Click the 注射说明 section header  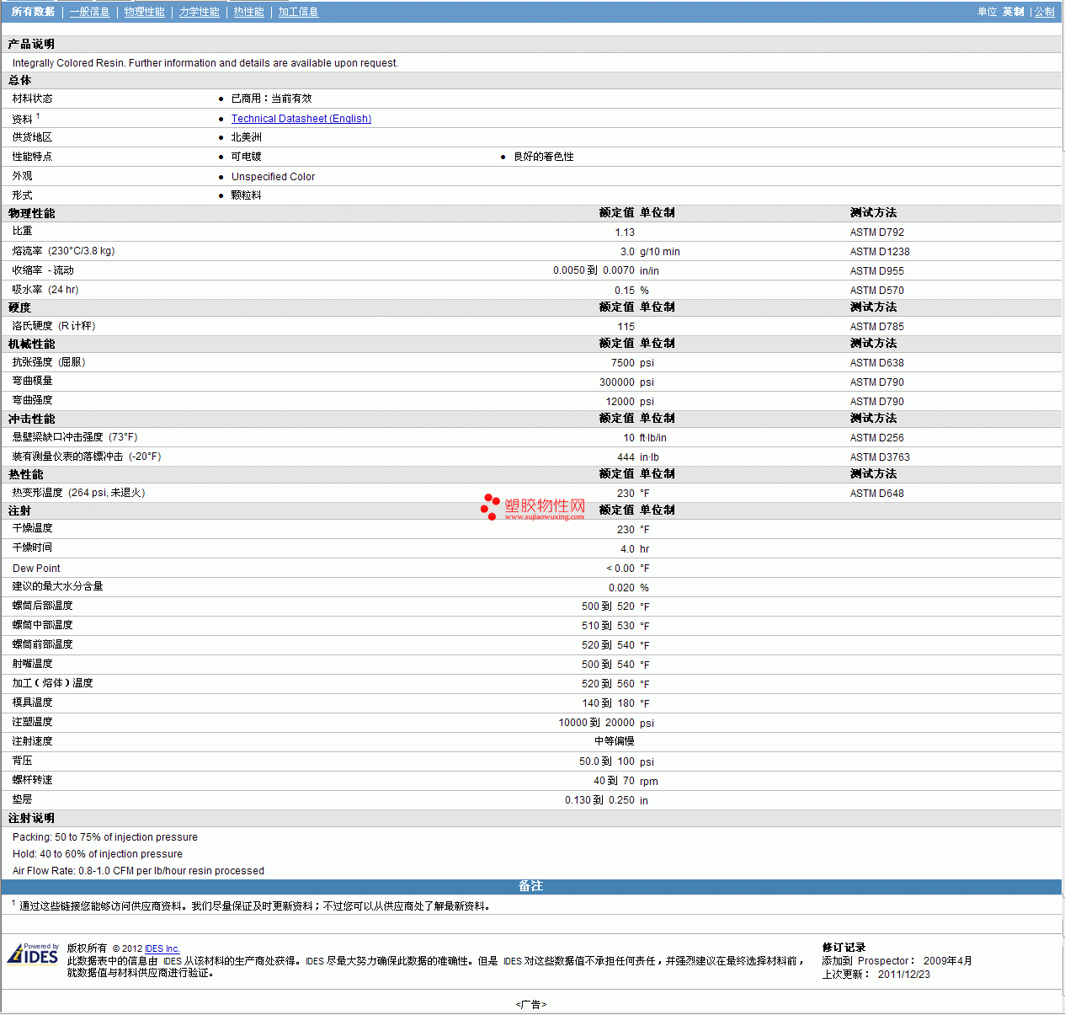pyautogui.click(x=31, y=818)
